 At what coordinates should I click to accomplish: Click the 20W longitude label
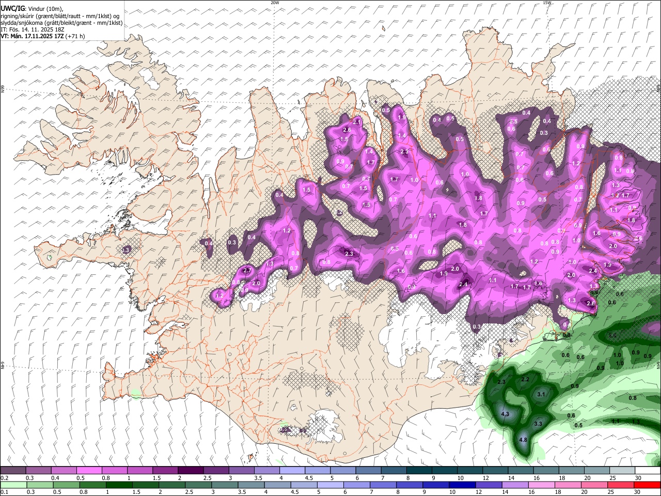click(275, 3)
